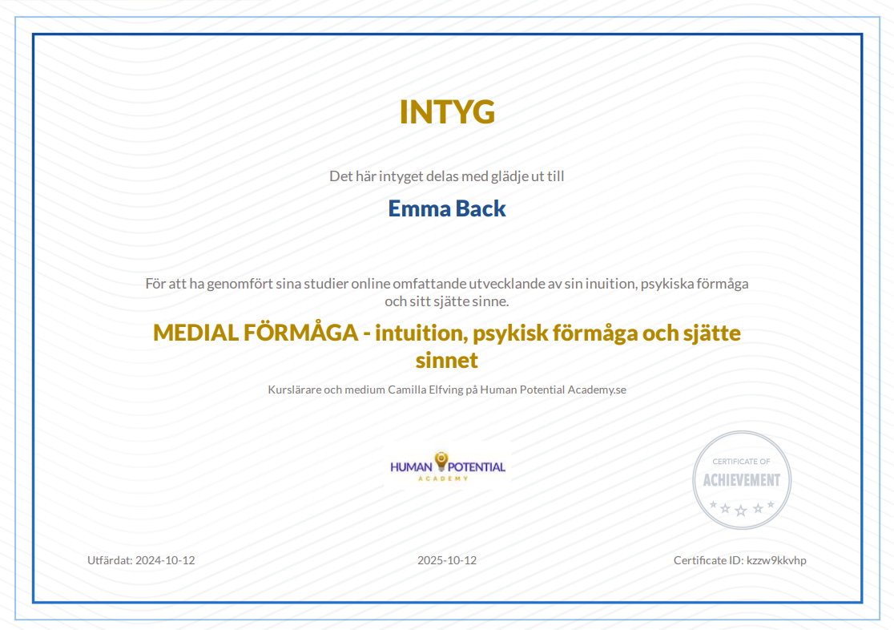The image size is (894, 630).
Task: Click the Human Potential Academy logo
Action: coord(448,466)
